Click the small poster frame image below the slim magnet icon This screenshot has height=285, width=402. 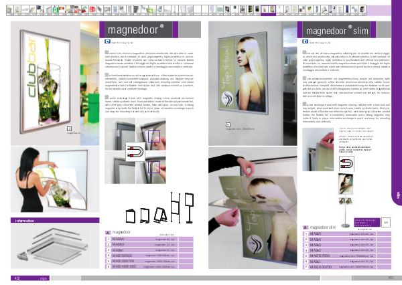click(346, 184)
